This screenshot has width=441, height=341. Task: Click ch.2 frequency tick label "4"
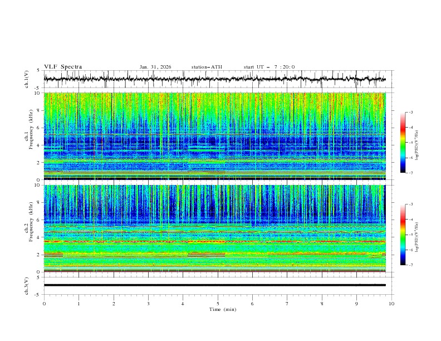pos(39,237)
